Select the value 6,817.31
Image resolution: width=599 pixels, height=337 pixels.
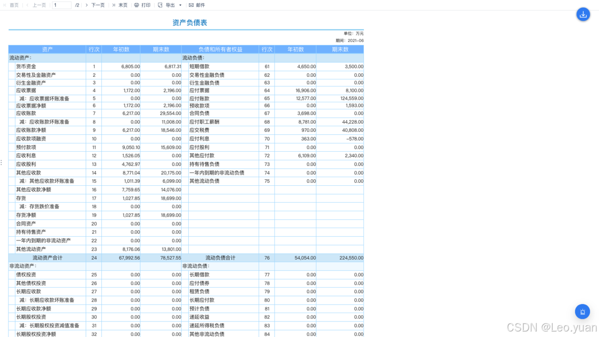pos(172,66)
